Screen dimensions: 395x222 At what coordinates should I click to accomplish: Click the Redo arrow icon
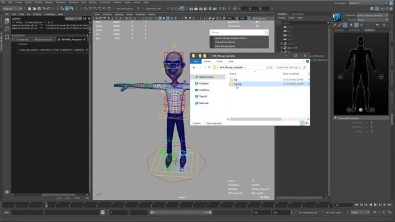tap(49, 8)
